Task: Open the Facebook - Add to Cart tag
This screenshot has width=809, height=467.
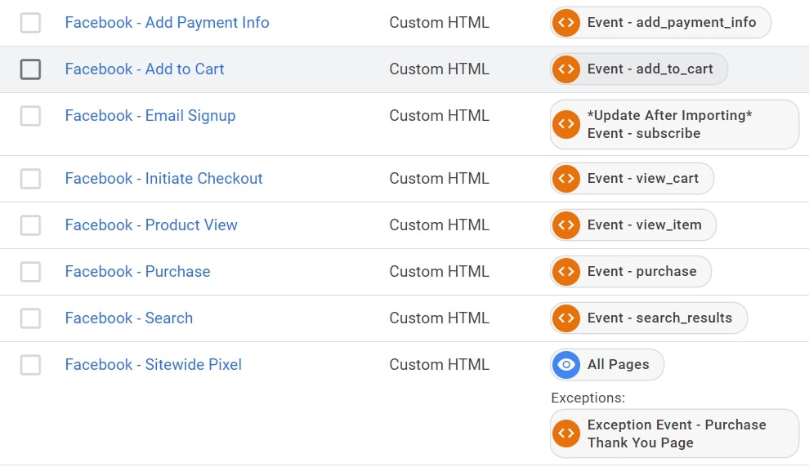Action: tap(145, 69)
